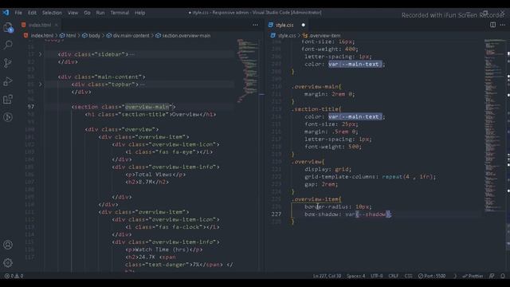Open the Selection menu
The width and height of the screenshot is (510, 287).
pyautogui.click(x=52, y=13)
